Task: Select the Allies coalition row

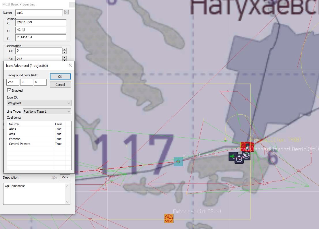Action: (x=39, y=129)
